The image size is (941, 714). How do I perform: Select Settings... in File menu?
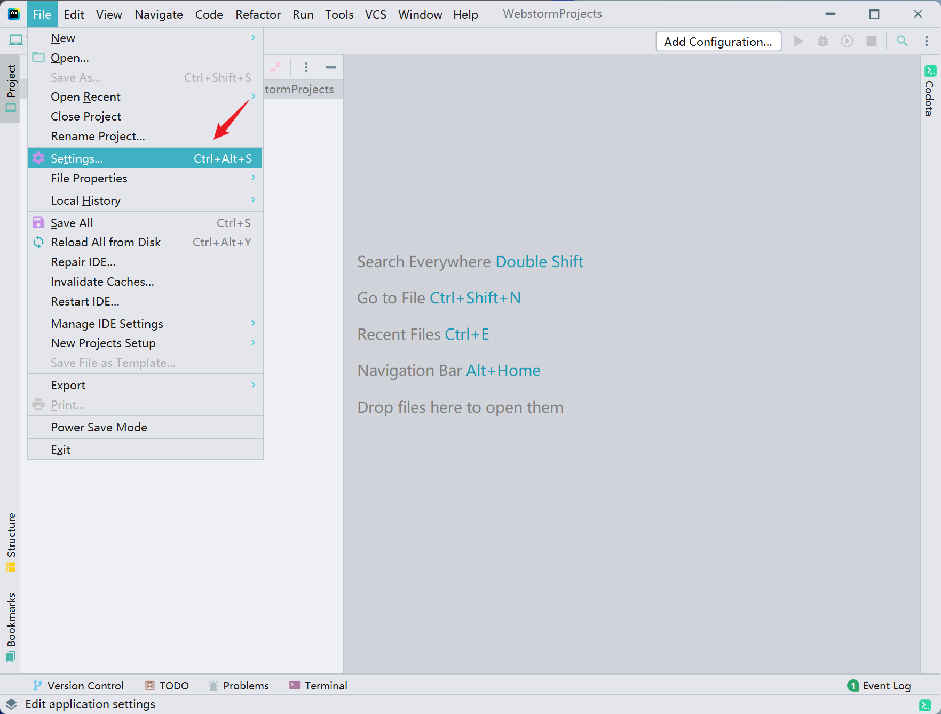[145, 158]
